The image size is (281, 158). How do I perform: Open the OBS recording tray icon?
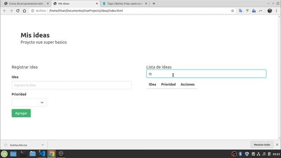pos(234,154)
